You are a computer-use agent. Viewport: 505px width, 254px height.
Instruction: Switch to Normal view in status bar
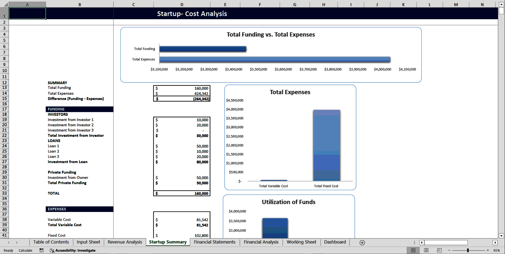pyautogui.click(x=413, y=250)
